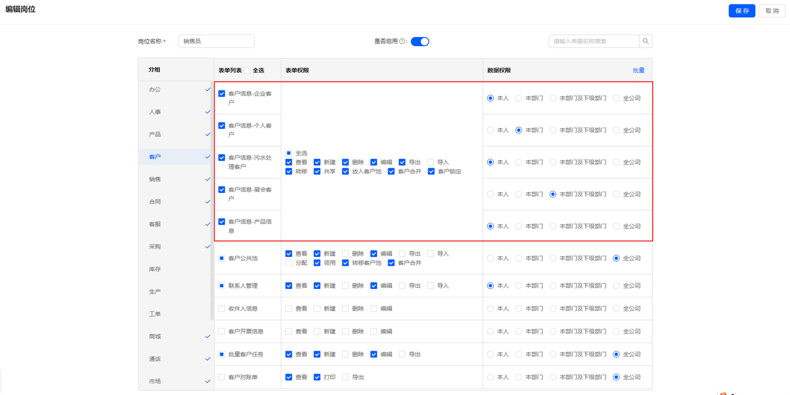Save the position with 保存 button

click(x=742, y=11)
